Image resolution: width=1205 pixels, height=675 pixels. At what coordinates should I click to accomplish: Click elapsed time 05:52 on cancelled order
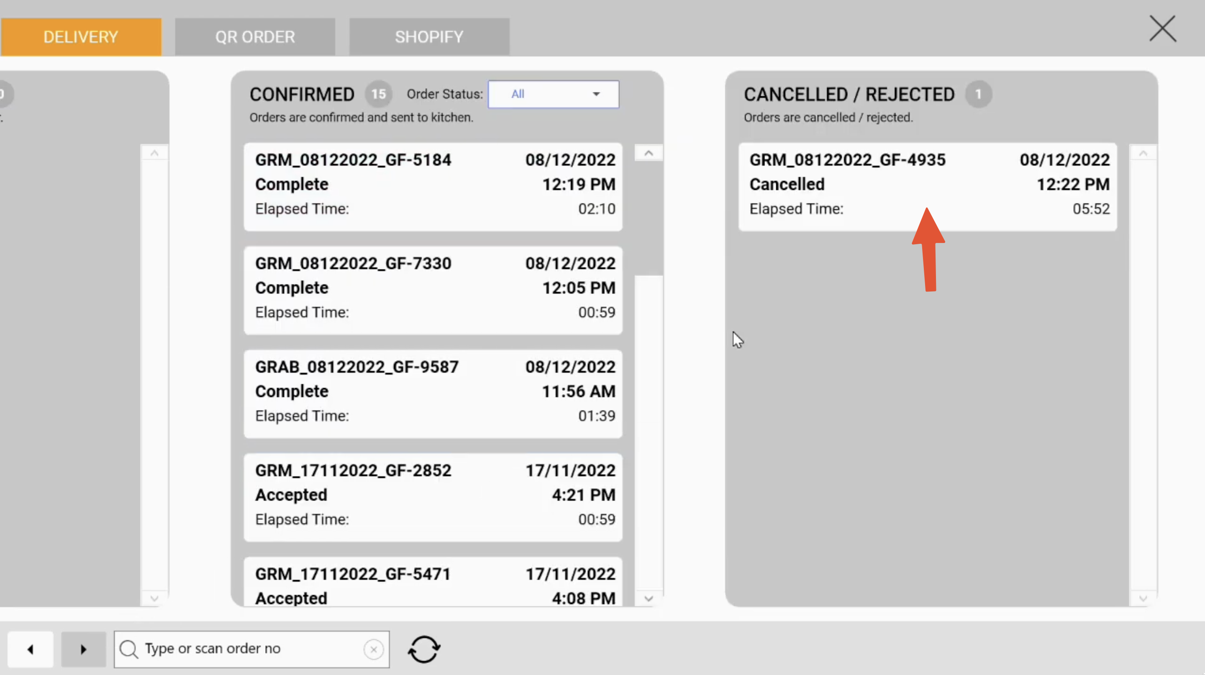(x=1091, y=209)
